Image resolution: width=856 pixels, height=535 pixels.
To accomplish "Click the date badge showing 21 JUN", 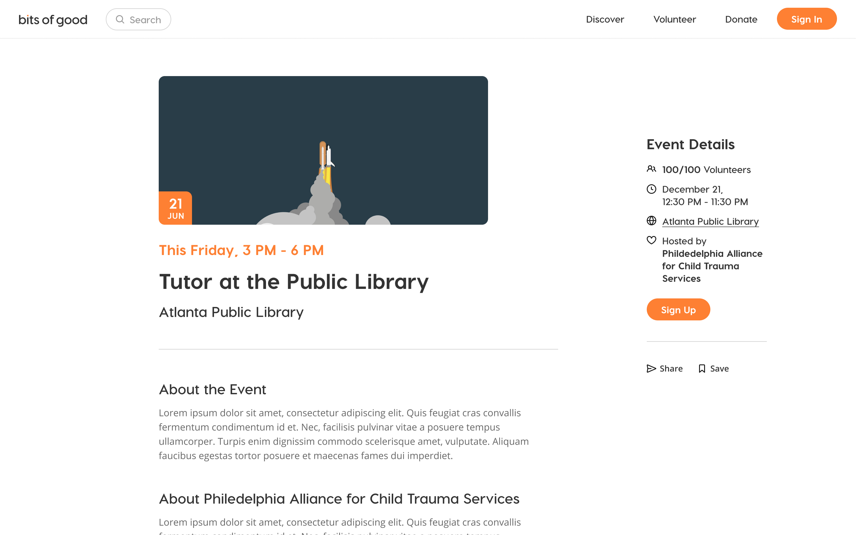I will (x=175, y=208).
